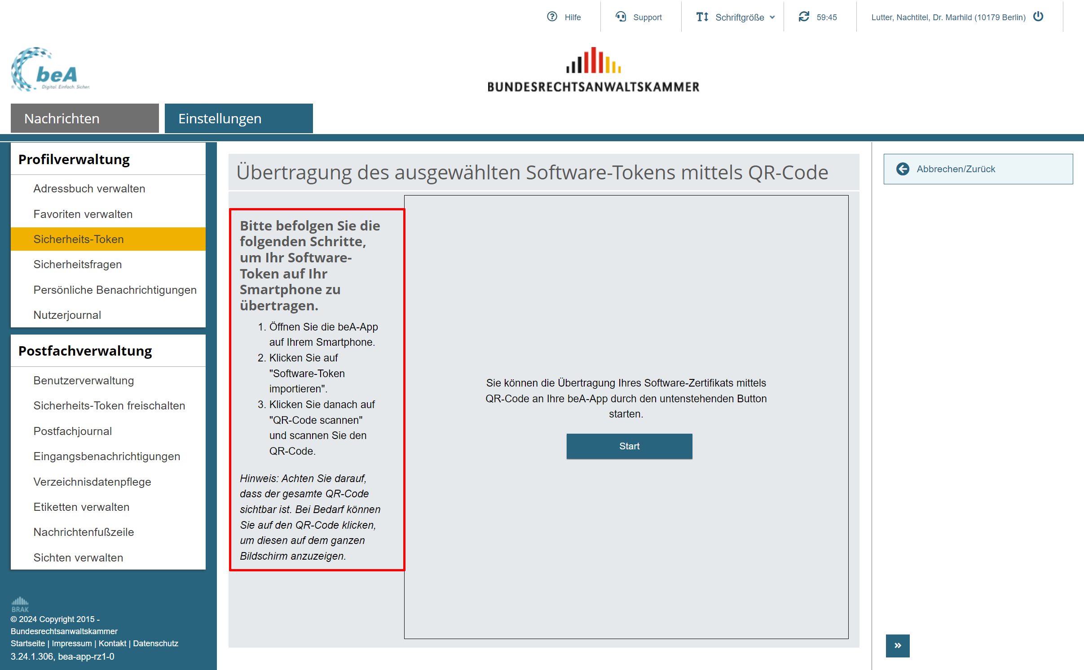Click the Support headset icon
This screenshot has height=670, width=1084.
tap(621, 17)
